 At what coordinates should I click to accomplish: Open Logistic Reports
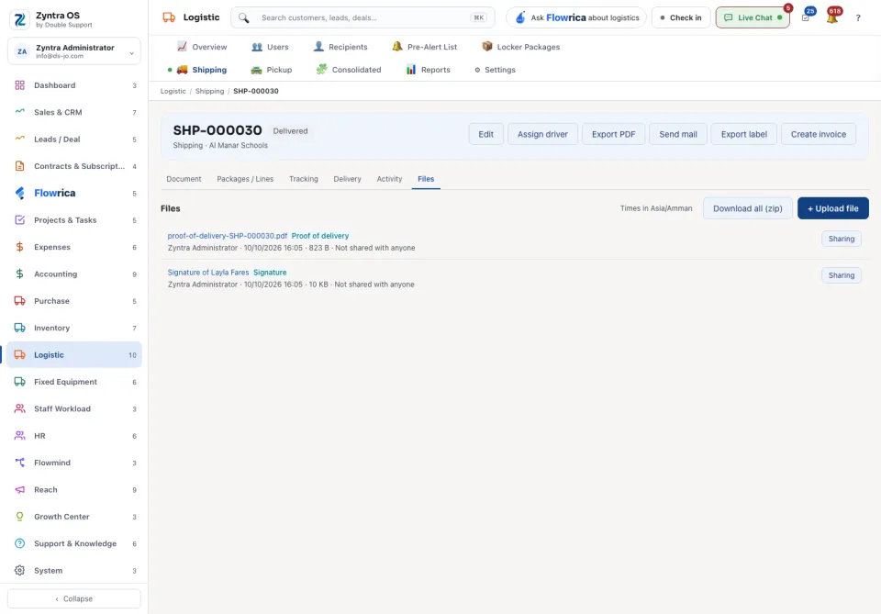[429, 70]
